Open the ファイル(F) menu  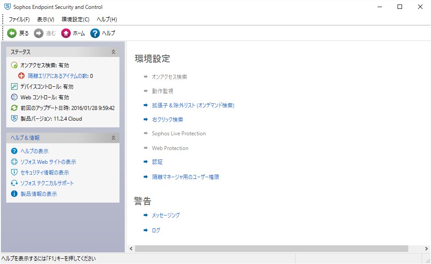pyautogui.click(x=19, y=20)
